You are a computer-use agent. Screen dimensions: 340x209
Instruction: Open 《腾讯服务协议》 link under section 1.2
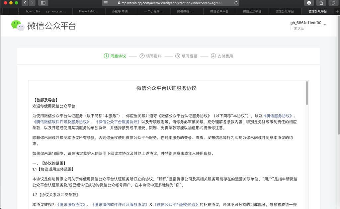click(x=71, y=205)
